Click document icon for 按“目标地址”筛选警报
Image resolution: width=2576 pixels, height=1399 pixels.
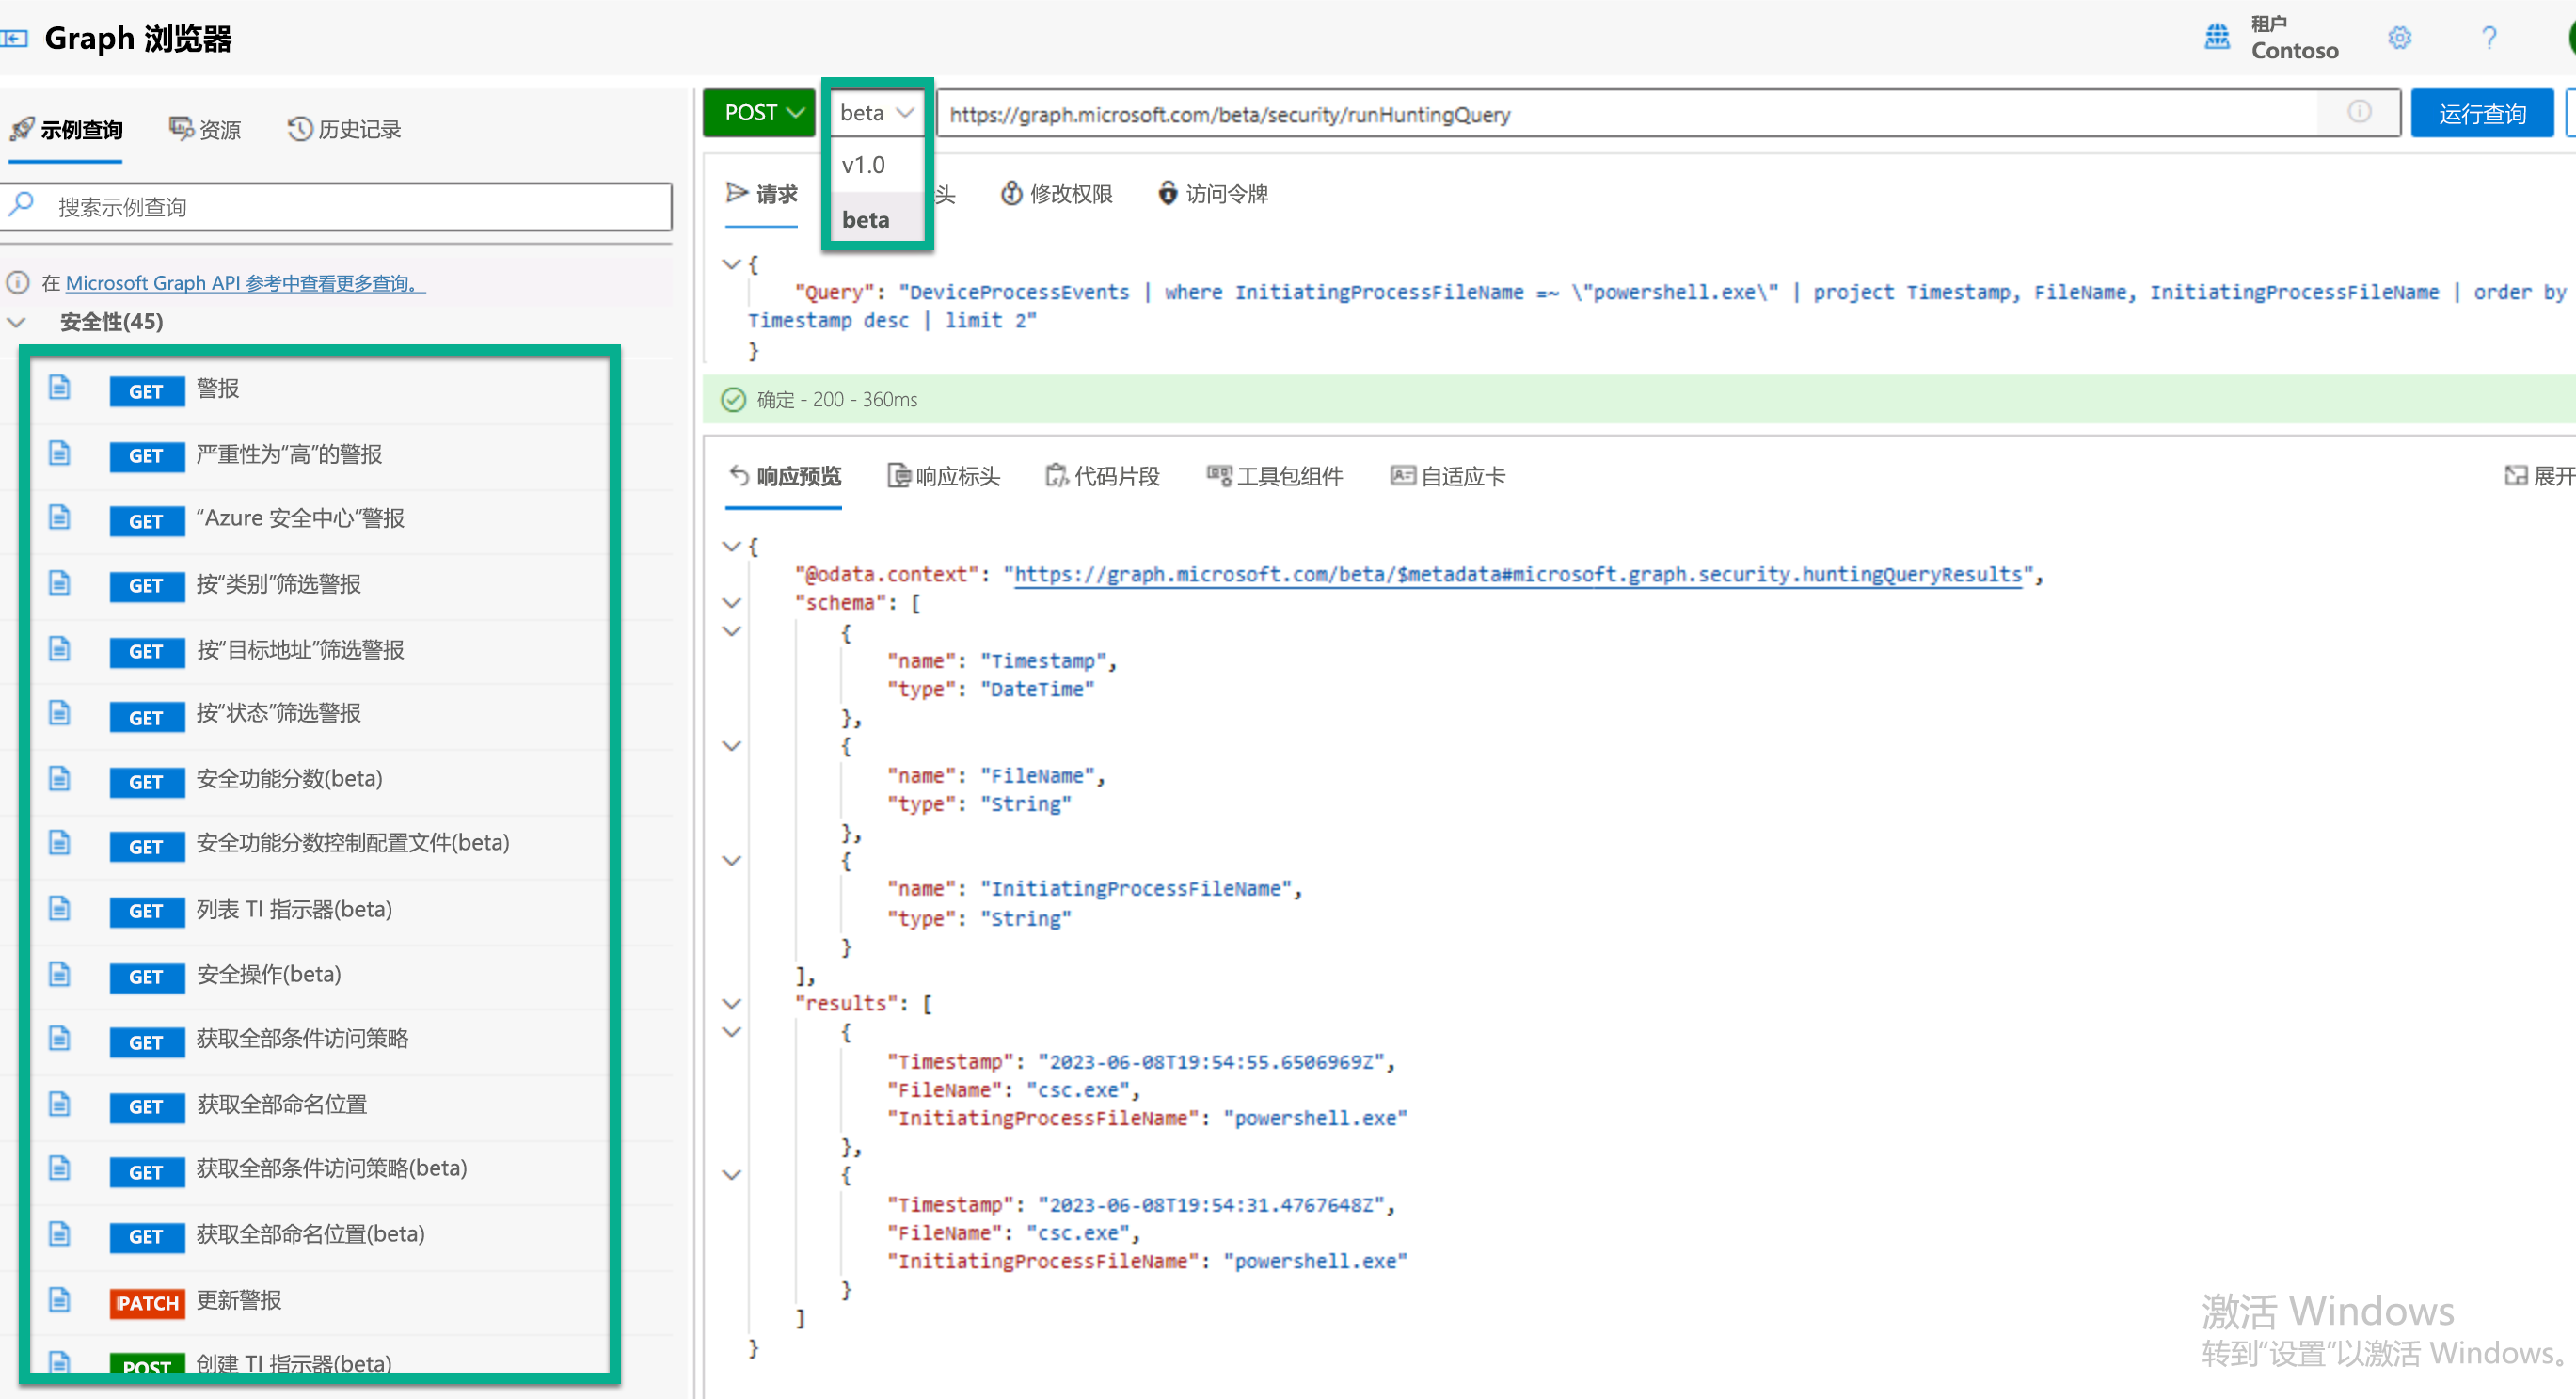tap(60, 649)
